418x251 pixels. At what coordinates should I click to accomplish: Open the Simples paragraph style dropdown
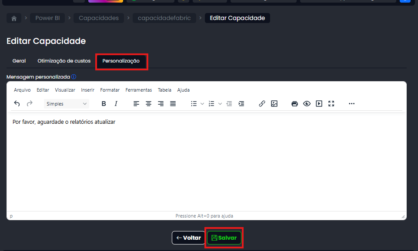pos(67,104)
